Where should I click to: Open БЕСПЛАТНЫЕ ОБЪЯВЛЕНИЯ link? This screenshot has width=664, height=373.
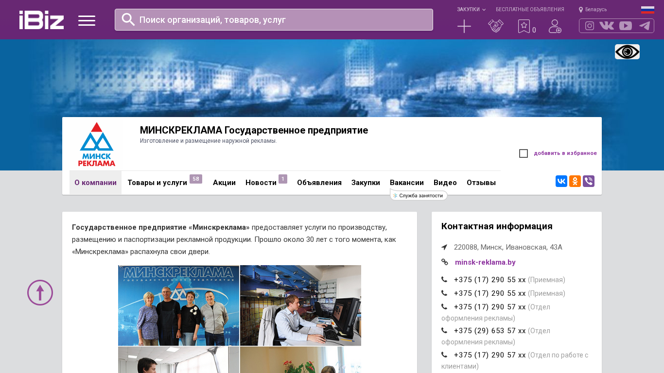point(530,9)
